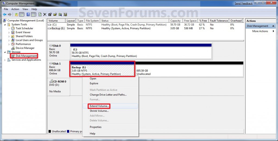Click the Delete X toolbar icon
278x141 pixels.
[x=45, y=15]
